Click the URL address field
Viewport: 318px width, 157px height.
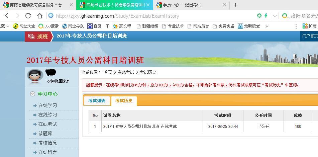pos(150,16)
